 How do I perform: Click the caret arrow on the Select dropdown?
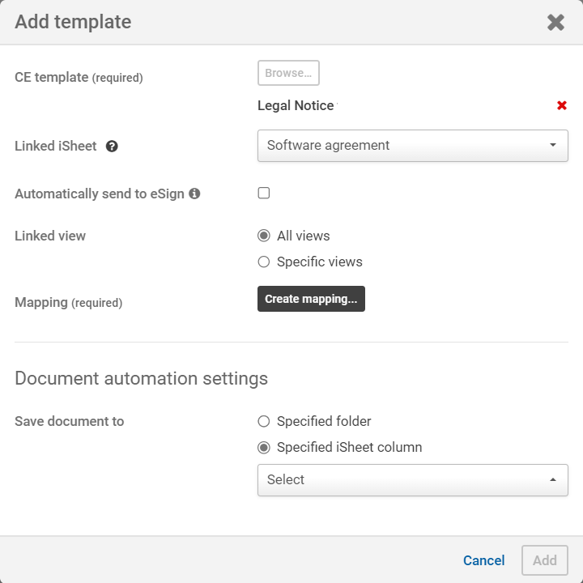(552, 479)
